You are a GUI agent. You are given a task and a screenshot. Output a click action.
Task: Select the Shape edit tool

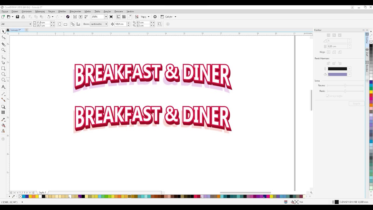click(x=3, y=37)
